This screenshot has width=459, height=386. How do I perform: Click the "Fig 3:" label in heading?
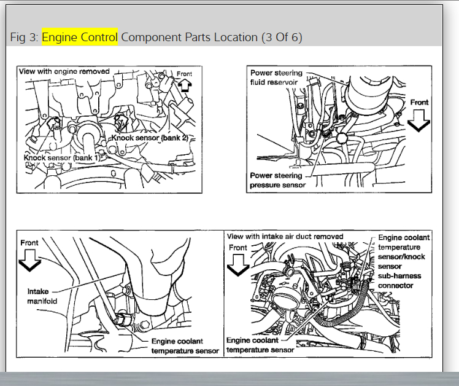pos(25,37)
